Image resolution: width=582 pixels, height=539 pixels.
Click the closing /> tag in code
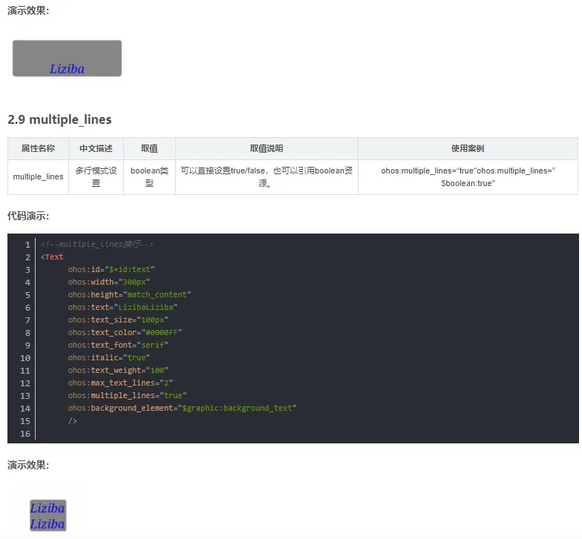[73, 421]
